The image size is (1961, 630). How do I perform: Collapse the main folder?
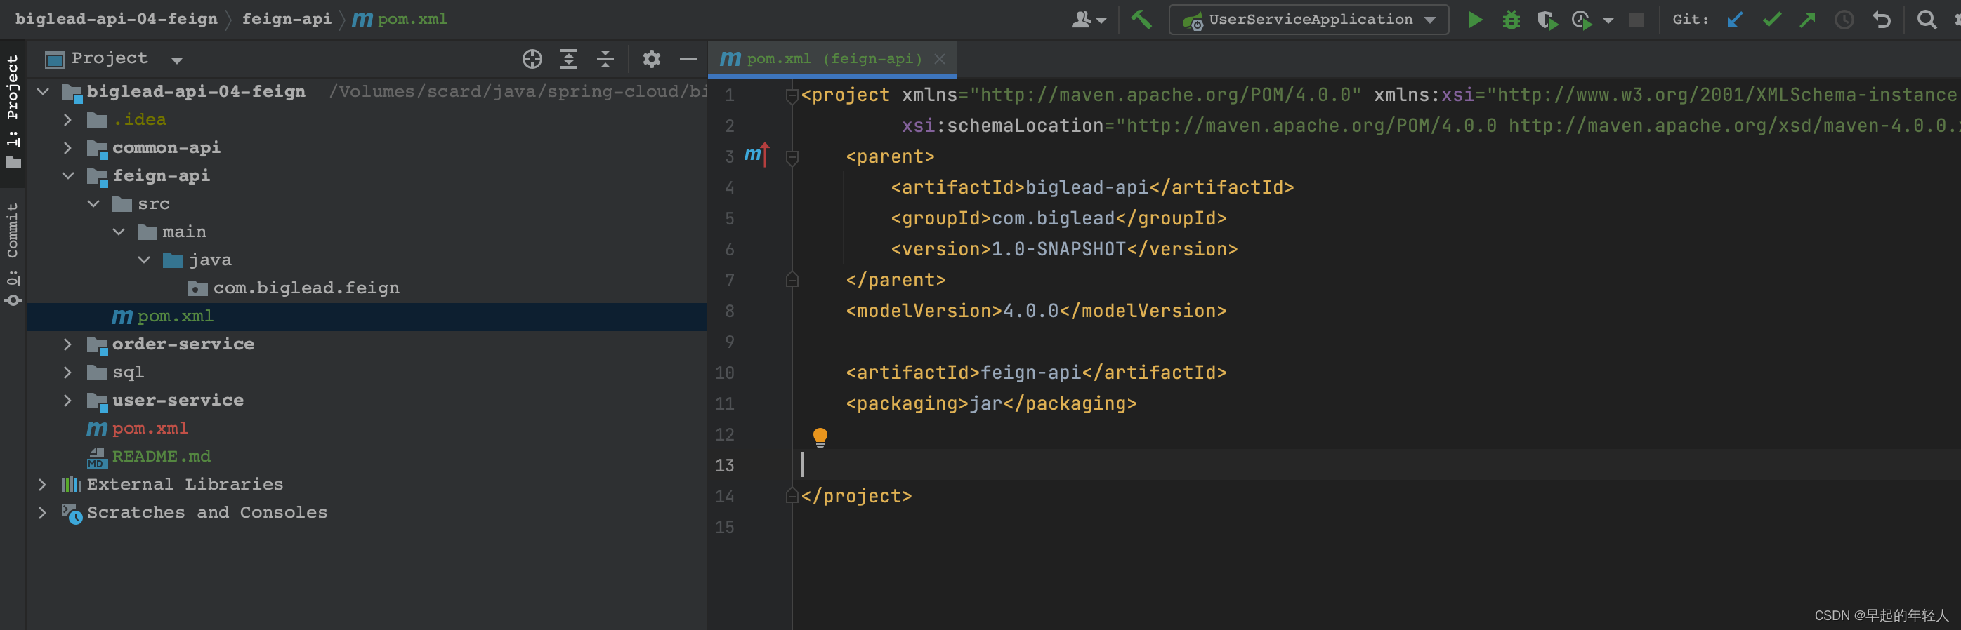(119, 232)
